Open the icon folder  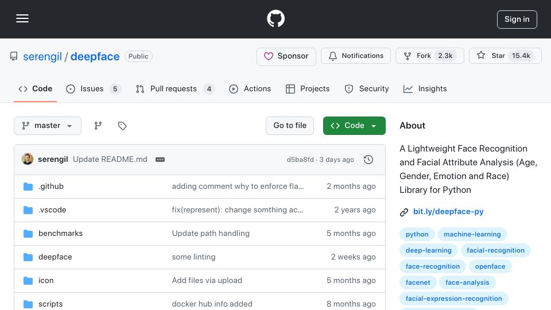(46, 281)
